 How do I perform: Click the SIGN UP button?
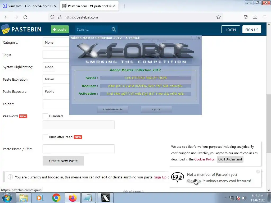point(252,30)
